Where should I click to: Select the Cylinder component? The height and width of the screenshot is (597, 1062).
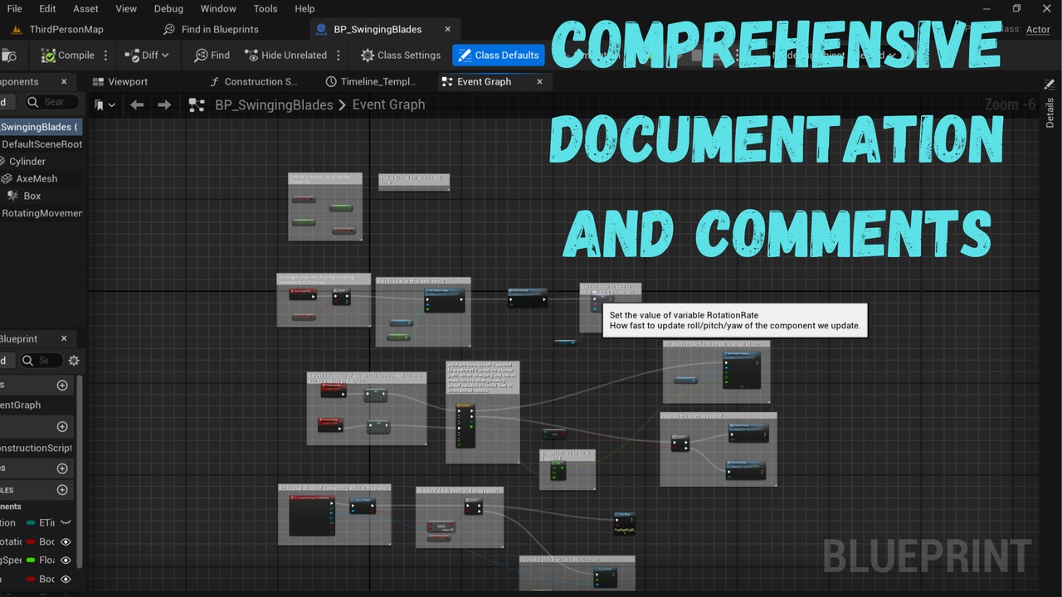[x=27, y=162]
